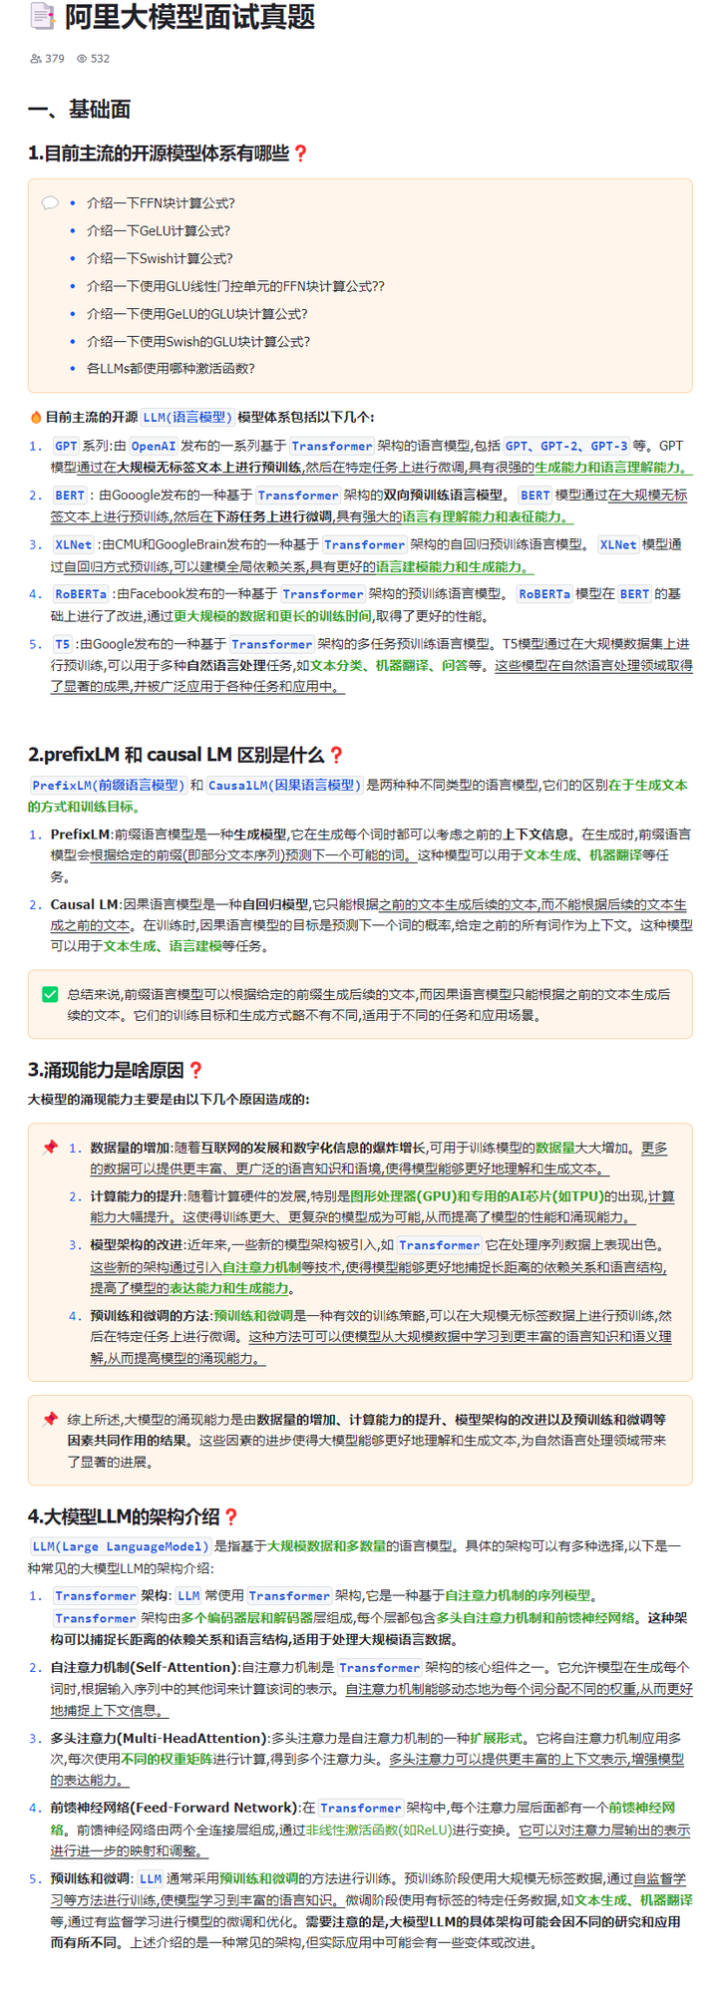Click the view count 532
Screen dimensions: 718x2007
pos(100,59)
